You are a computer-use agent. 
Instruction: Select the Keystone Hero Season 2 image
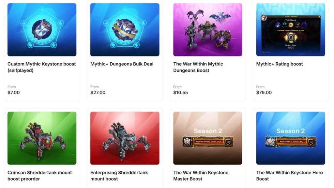[x=291, y=138]
